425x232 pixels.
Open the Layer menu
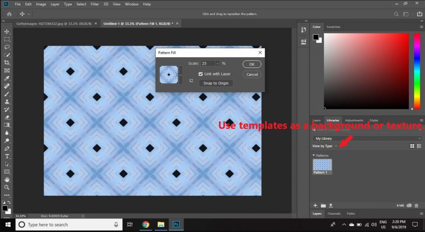[55, 4]
